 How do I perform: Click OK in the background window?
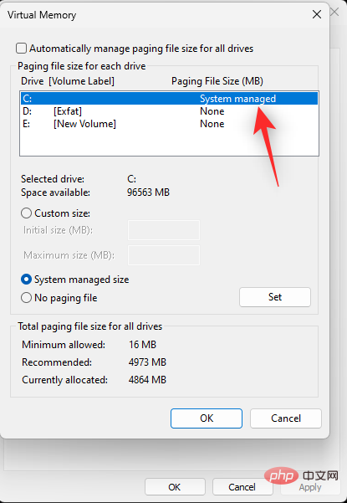coord(175,487)
